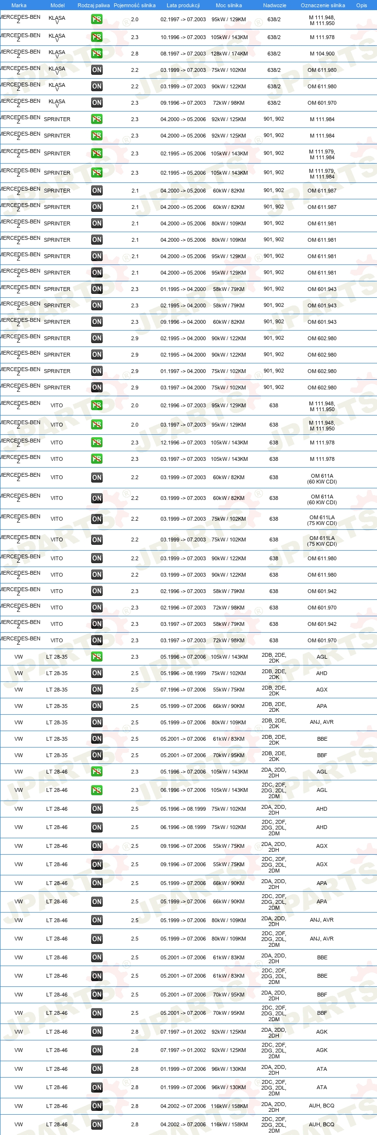
Task: Click ON icon in LT 28-35 BBF row
Action: click(x=97, y=755)
